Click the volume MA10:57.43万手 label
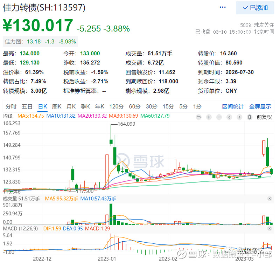Viewport: 280px width, 263px height. tap(98, 199)
